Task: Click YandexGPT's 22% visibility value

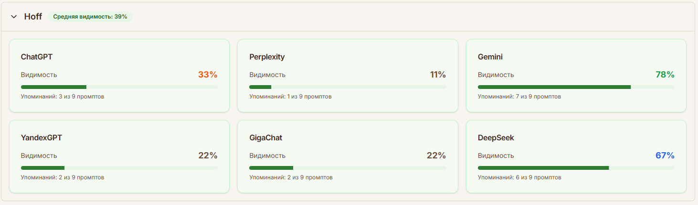Action: coord(208,156)
